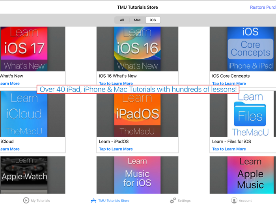Open the Account person icon
Image resolution: width=276 pixels, height=207 pixels.
pos(234,200)
